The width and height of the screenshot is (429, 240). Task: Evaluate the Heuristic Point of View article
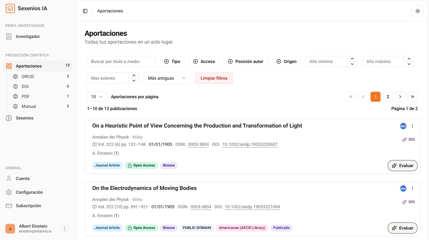pos(402,165)
